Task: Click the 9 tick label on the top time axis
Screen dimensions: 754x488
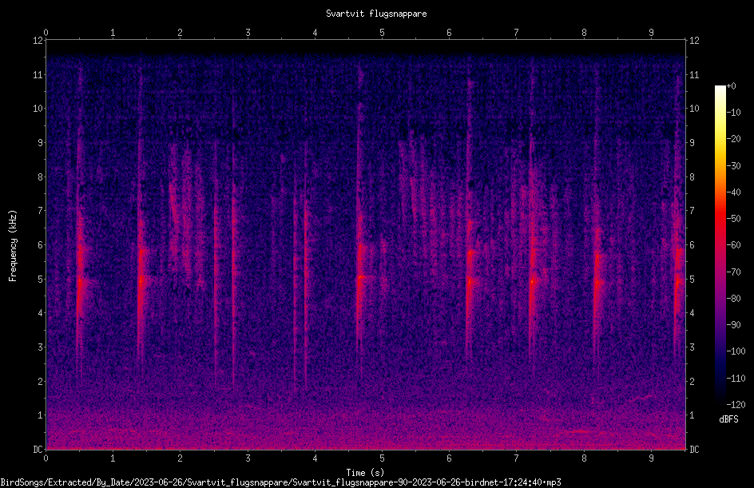Action: [x=651, y=32]
